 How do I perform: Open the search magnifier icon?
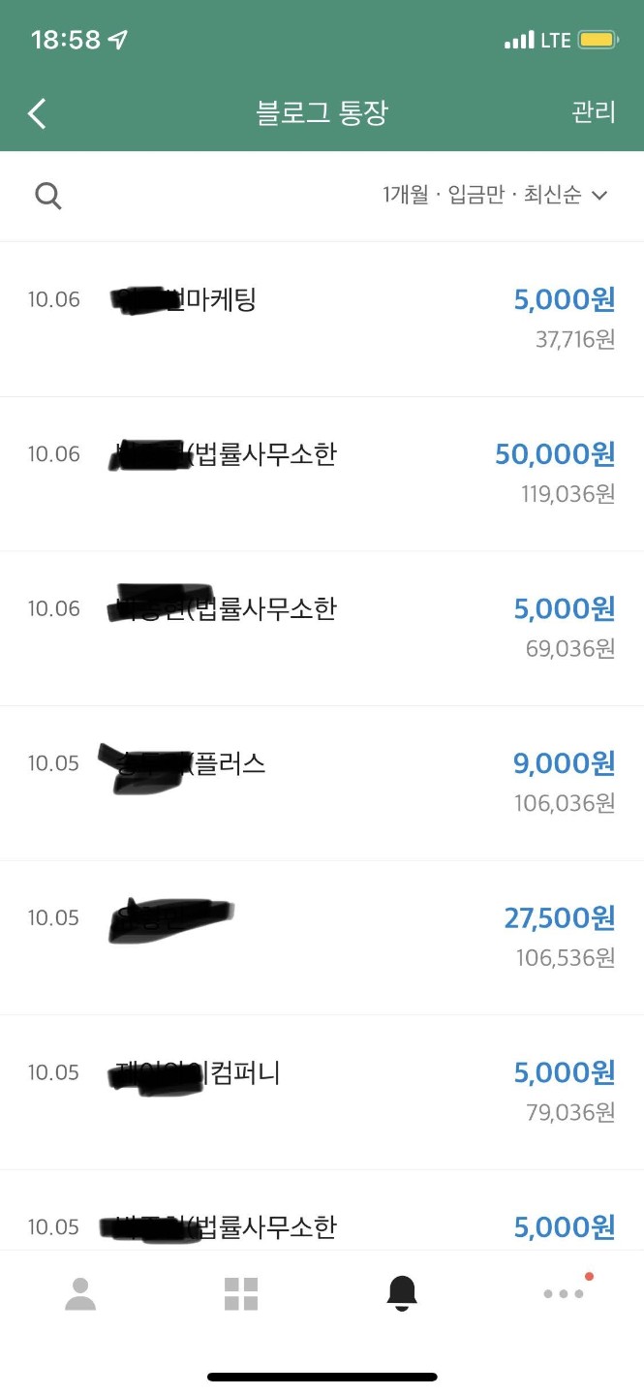(48, 195)
